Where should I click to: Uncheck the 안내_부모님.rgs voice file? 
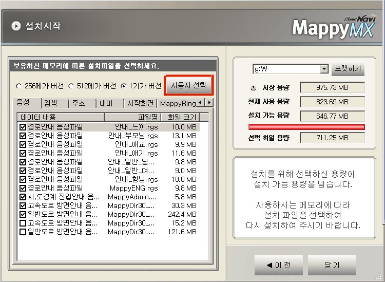pos(23,136)
